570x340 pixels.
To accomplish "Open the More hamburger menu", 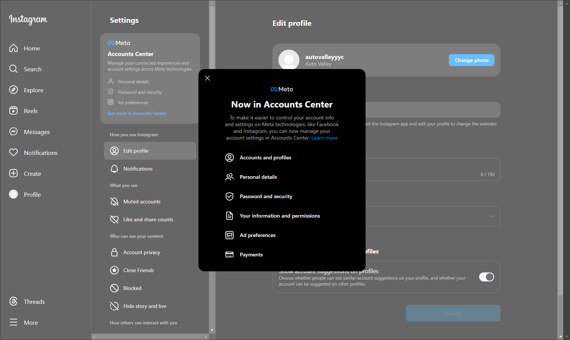I will 13,322.
